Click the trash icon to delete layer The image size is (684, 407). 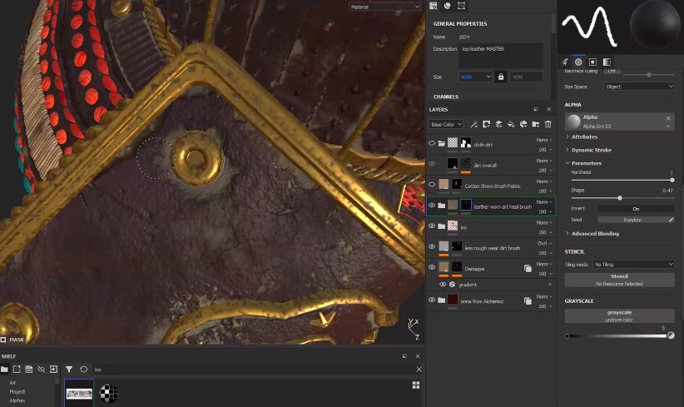click(548, 124)
